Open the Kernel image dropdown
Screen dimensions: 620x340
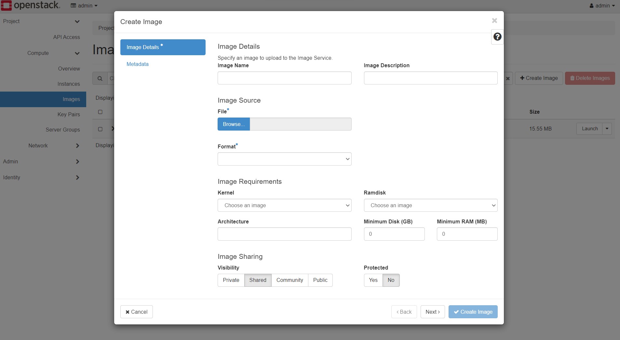pos(284,205)
